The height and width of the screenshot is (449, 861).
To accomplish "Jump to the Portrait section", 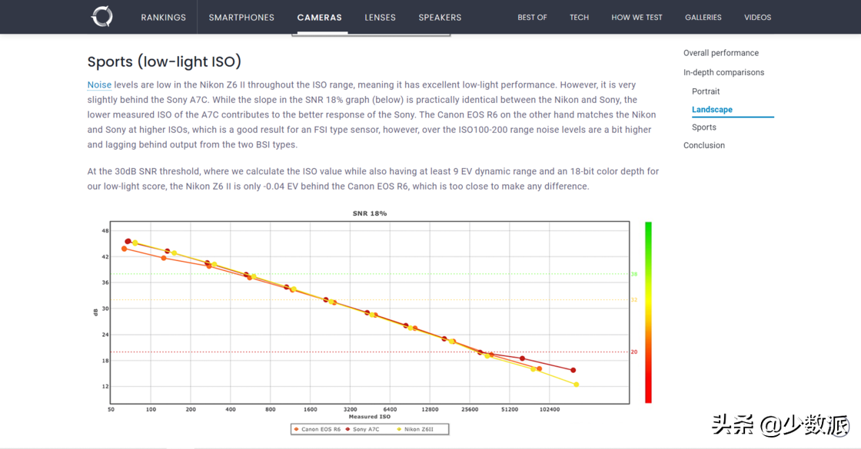I will (706, 91).
